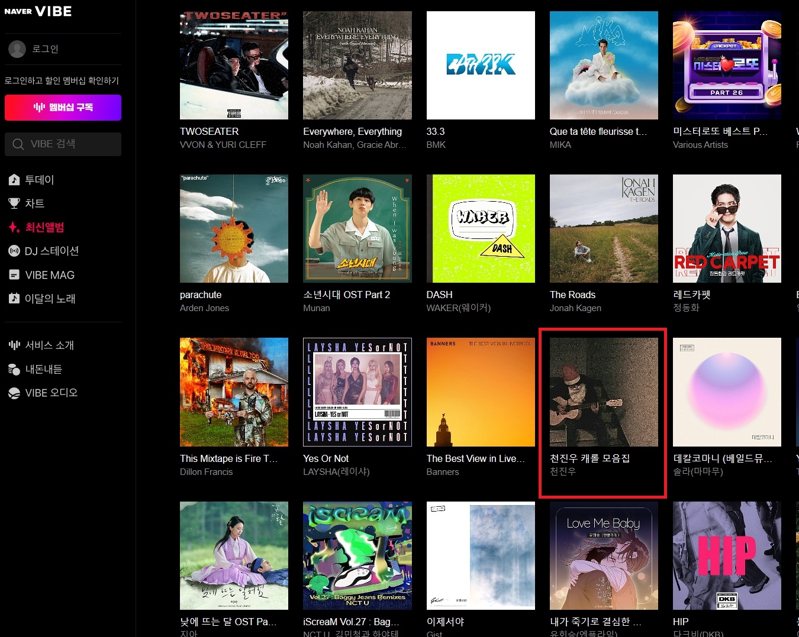Screen dimensions: 799x637
Task: Click artist Munan
Action: [317, 308]
